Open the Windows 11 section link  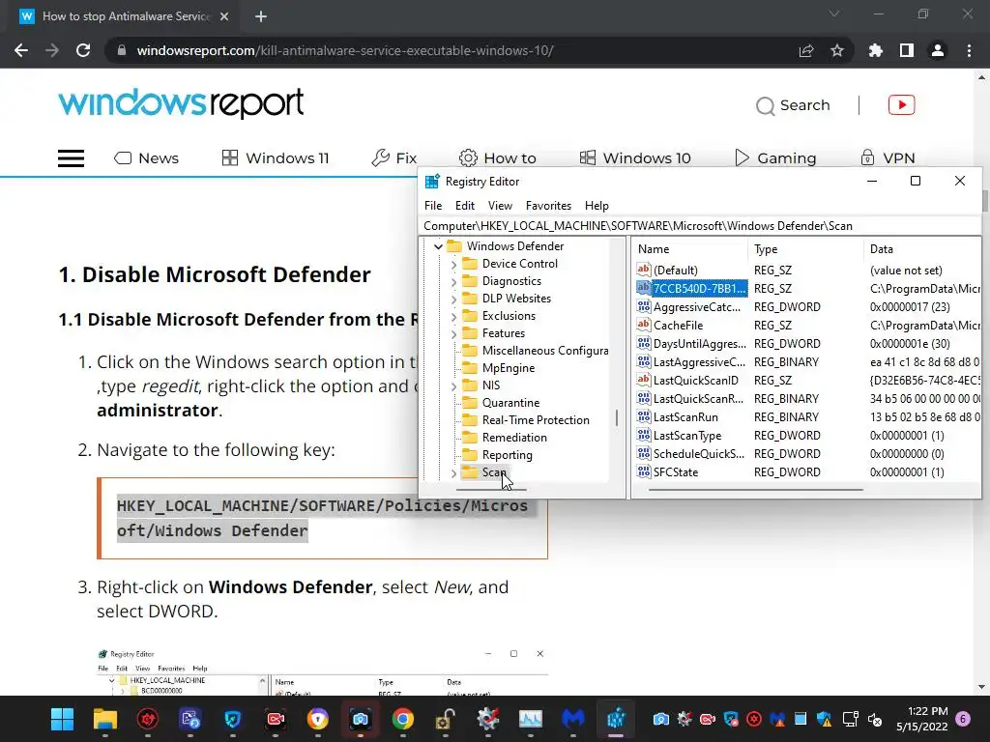click(x=276, y=157)
